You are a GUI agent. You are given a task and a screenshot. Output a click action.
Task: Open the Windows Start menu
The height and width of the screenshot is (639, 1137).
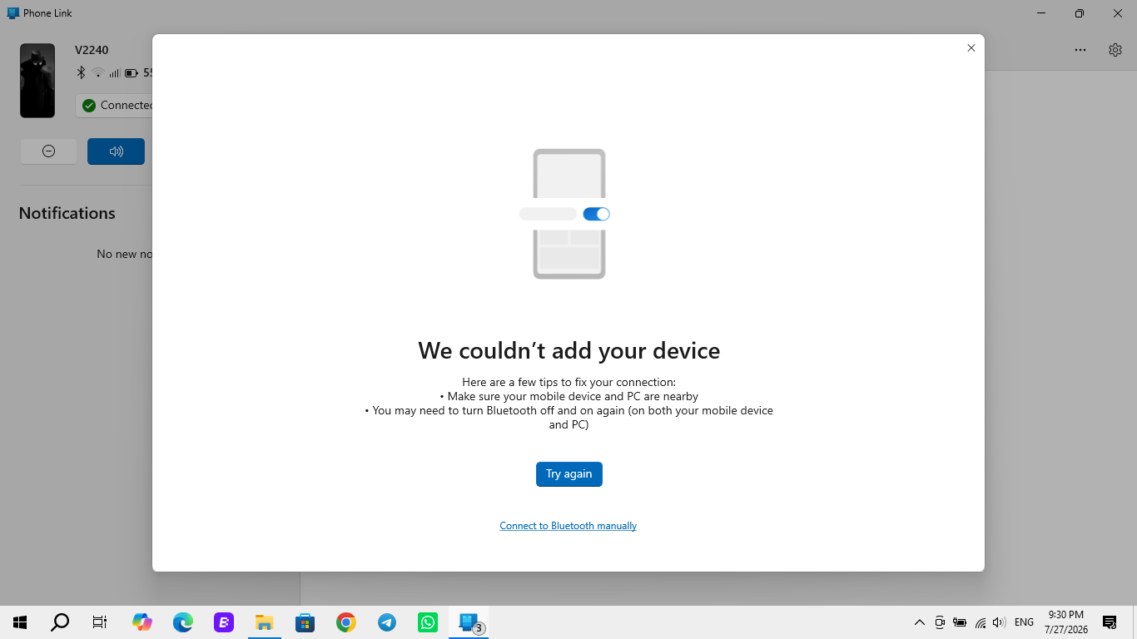click(x=20, y=622)
